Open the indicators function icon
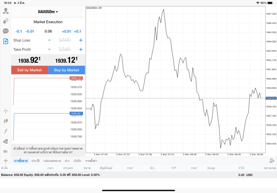The height and width of the screenshot is (193, 277). (6, 131)
